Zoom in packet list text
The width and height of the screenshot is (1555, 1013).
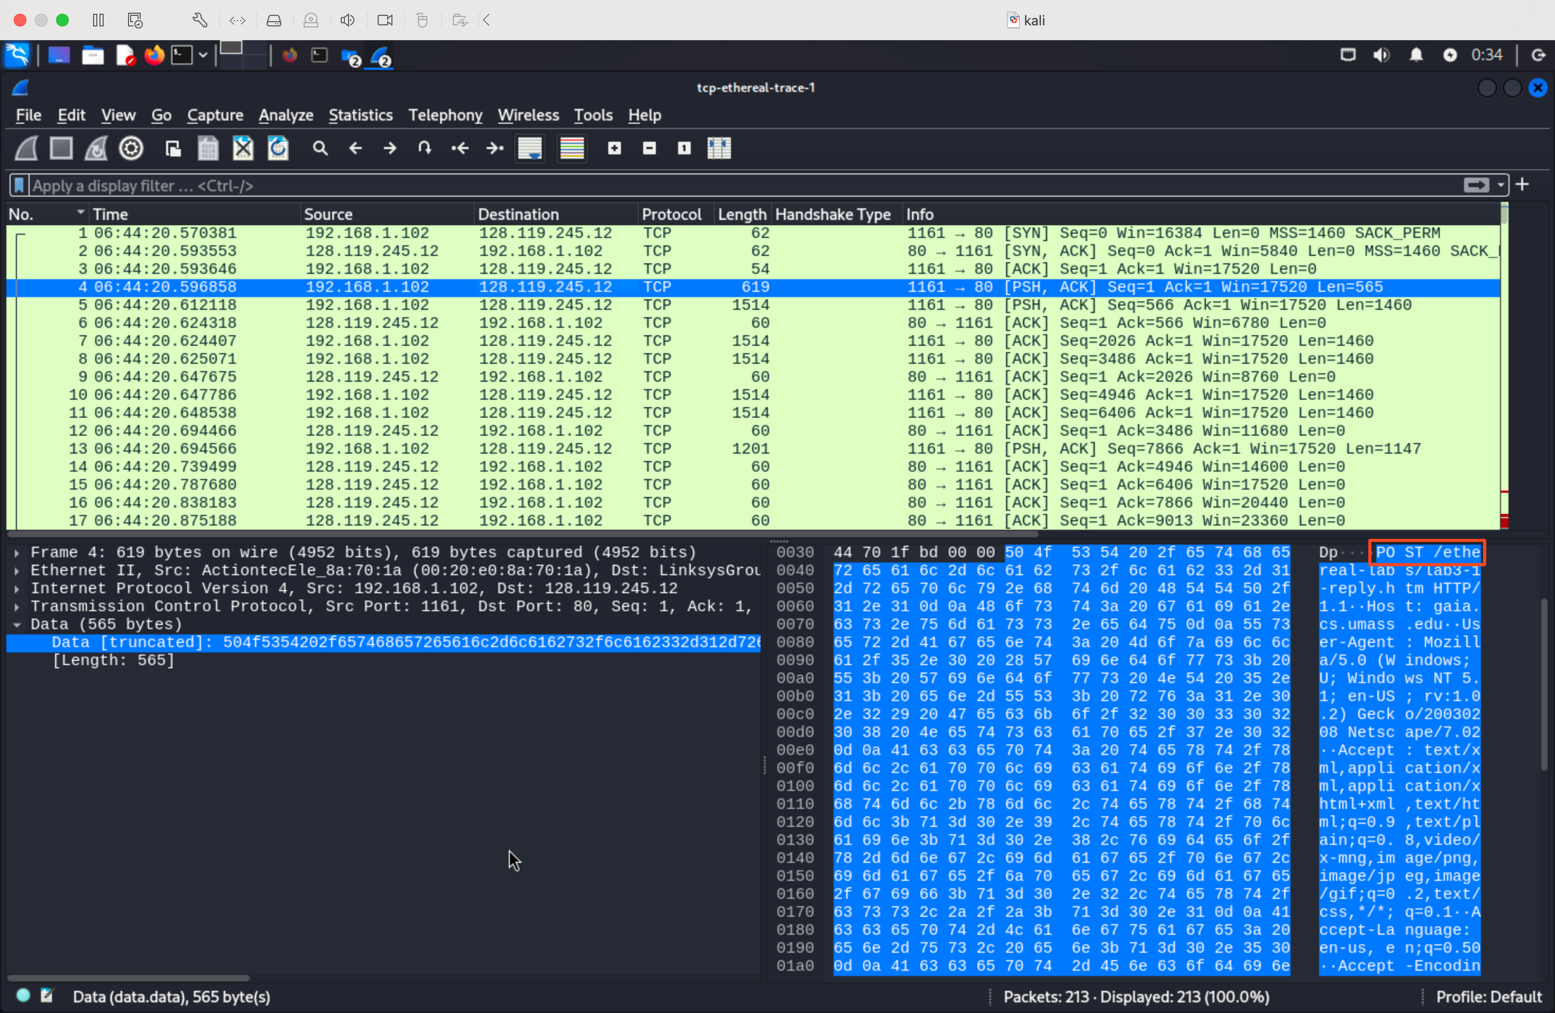pyautogui.click(x=614, y=149)
